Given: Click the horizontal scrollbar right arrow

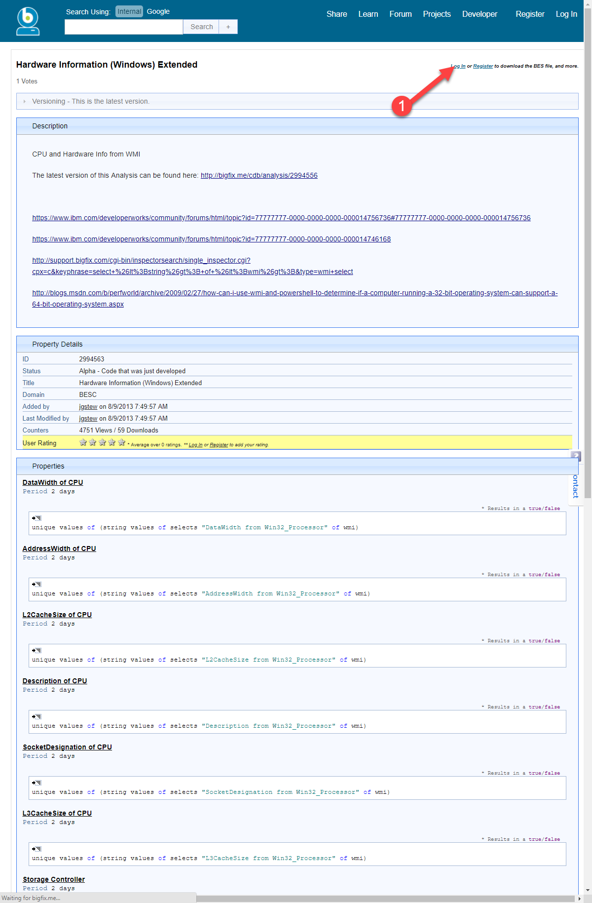Looking at the screenshot, I should (x=580, y=899).
